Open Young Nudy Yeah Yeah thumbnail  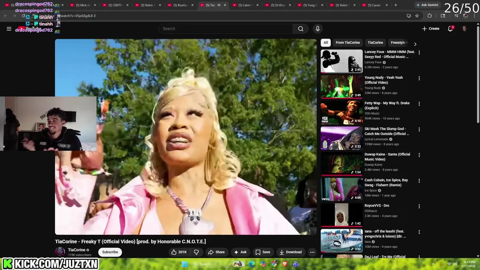point(342,86)
